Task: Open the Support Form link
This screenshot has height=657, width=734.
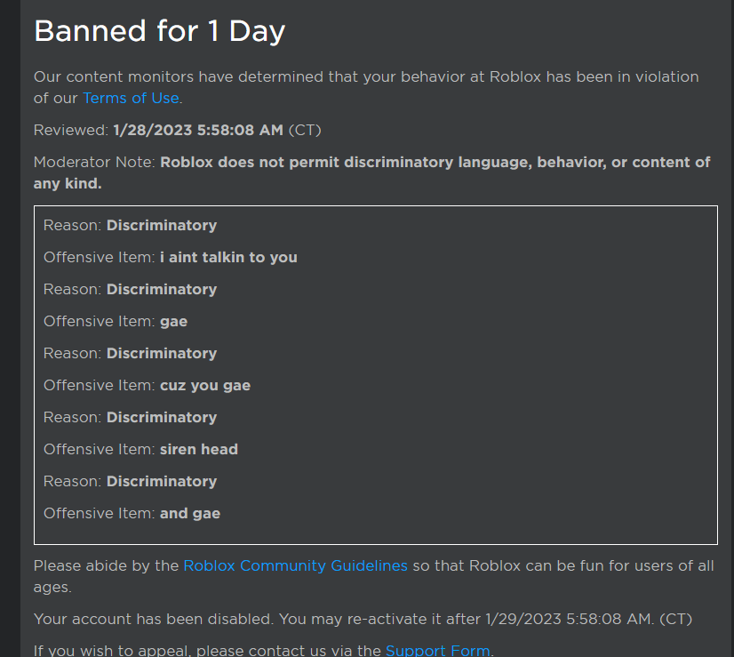Action: 438,650
